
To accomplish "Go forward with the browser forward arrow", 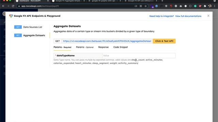I will pyautogui.click(x=8, y=6).
